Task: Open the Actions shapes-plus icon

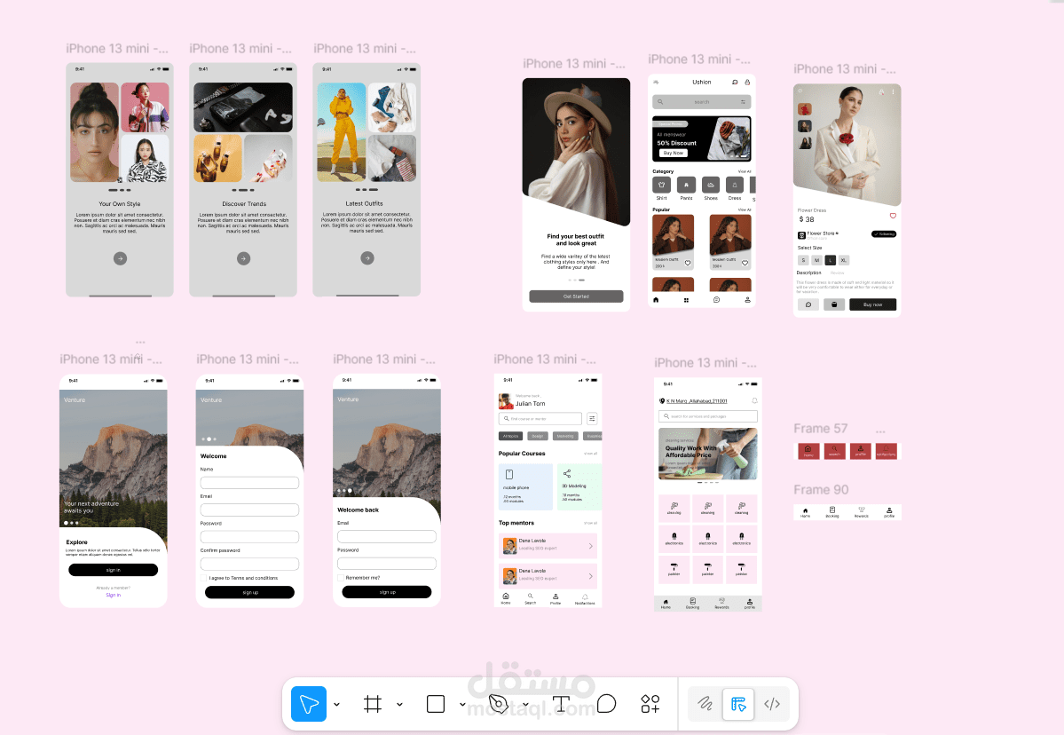Action: point(650,704)
